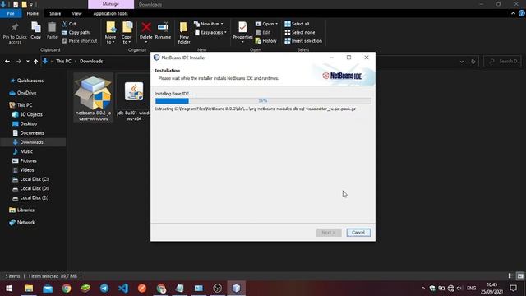Click the Search Downloads box
526x296 pixels.
[502, 62]
